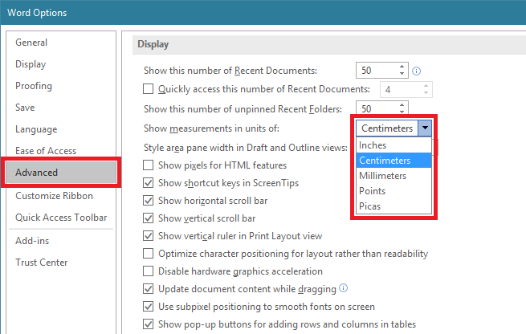Screen dimensions: 526x334
Task: Choose Picas from the units list
Action: pyautogui.click(x=393, y=206)
